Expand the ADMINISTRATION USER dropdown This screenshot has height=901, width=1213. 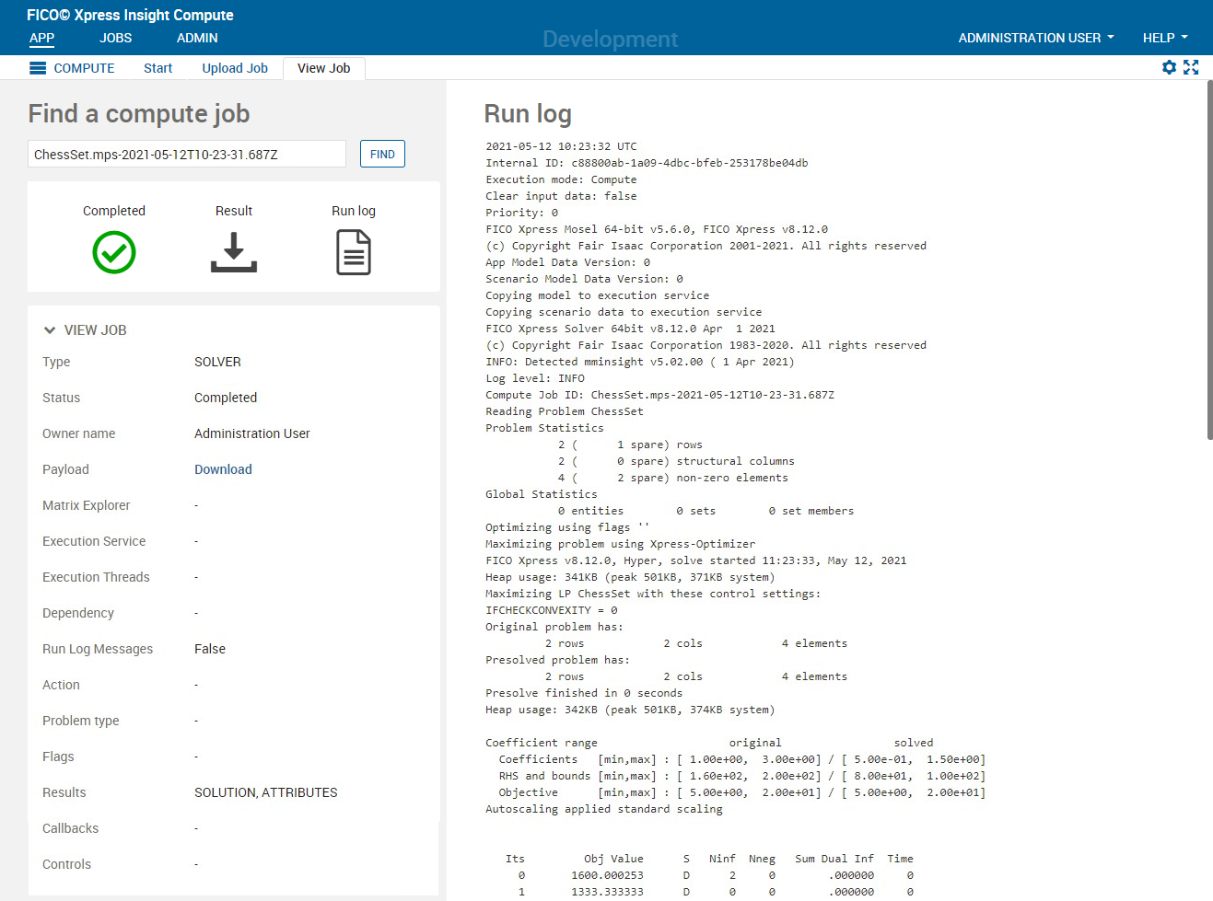pos(1035,38)
